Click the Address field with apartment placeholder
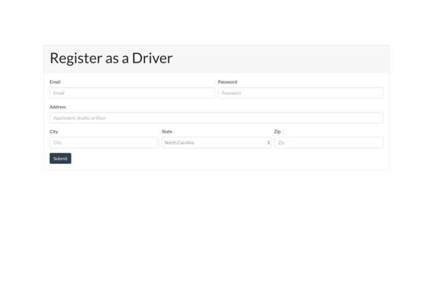 coord(217,118)
